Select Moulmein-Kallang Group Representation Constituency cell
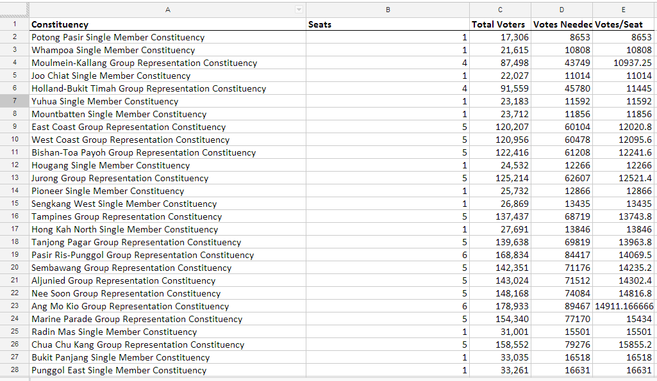The width and height of the screenshot is (657, 381). pyautogui.click(x=167, y=63)
